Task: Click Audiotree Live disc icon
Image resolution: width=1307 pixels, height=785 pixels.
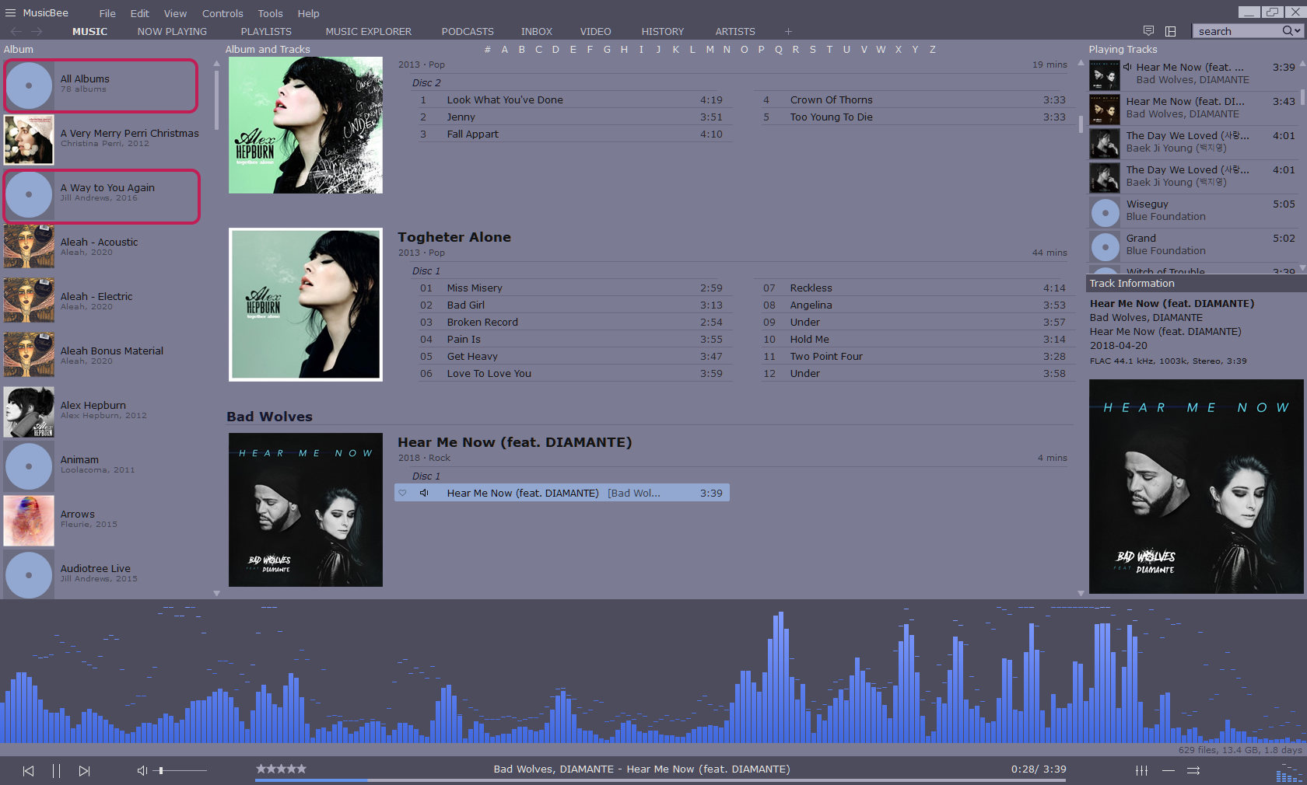Action: 29,575
